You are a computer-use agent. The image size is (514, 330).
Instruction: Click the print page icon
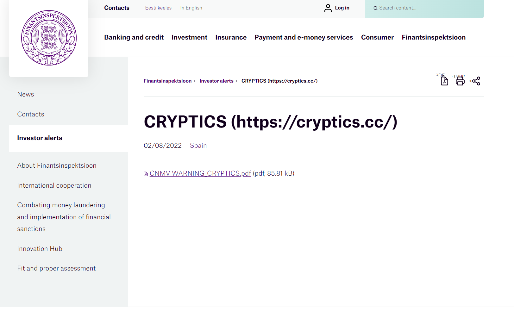point(460,81)
